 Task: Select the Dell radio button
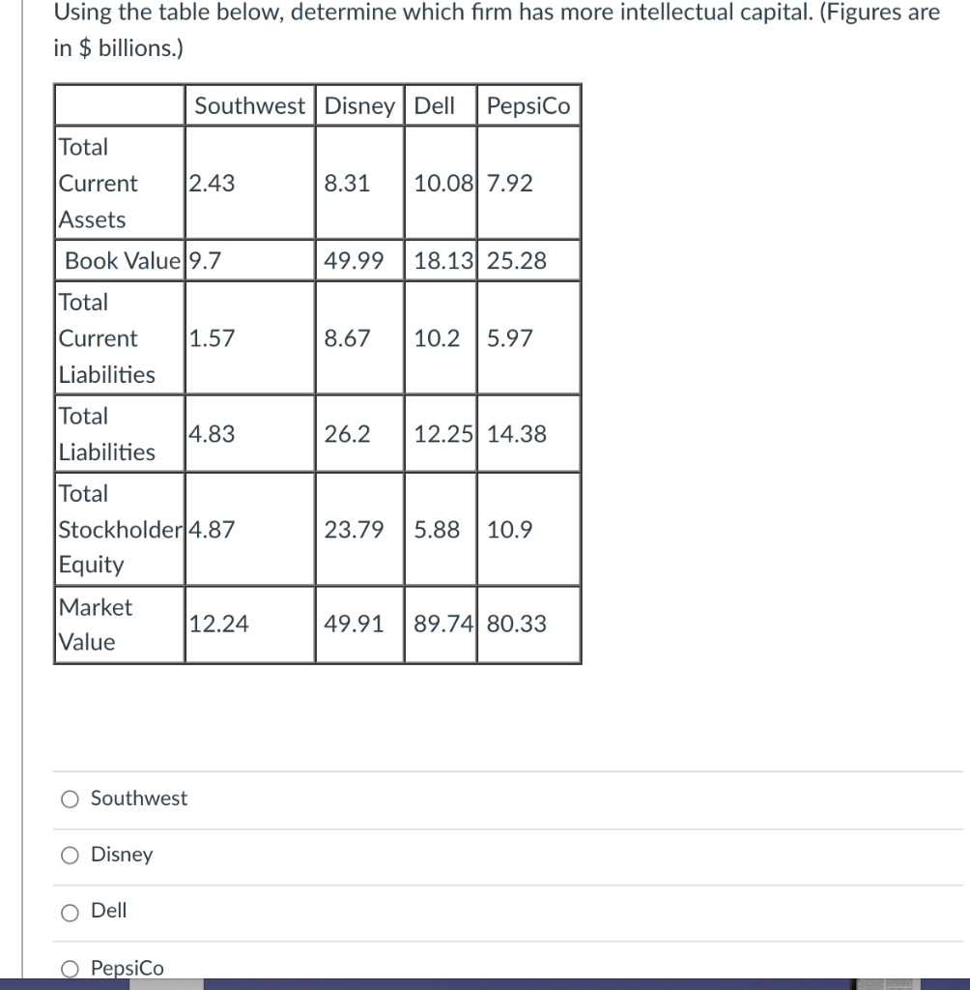(69, 911)
